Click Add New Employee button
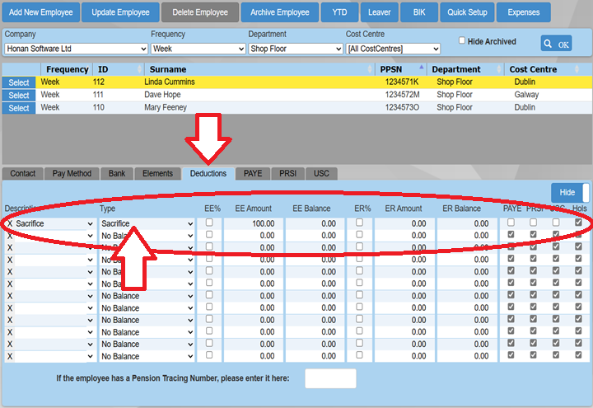The width and height of the screenshot is (593, 408). pos(41,12)
